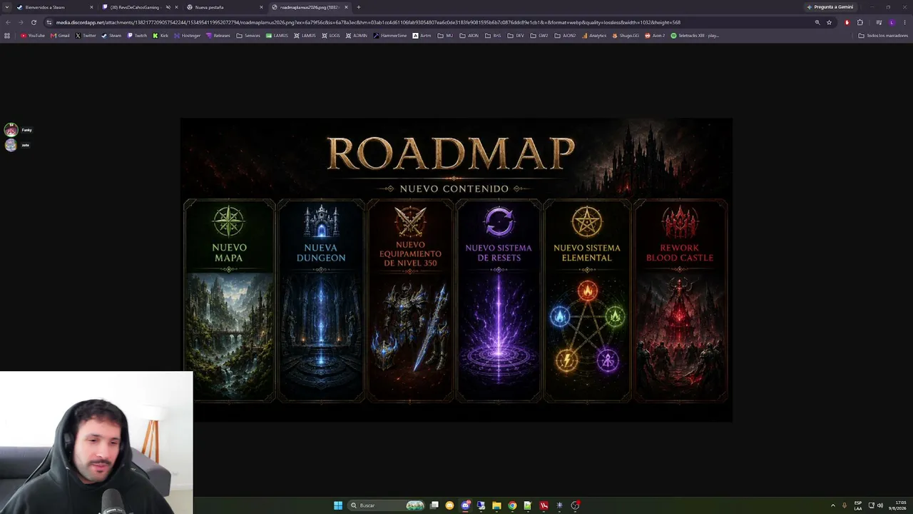Open Google Chrome from the taskbar
The width and height of the screenshot is (913, 514).
coord(512,505)
